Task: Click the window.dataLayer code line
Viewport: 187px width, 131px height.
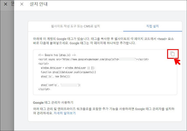Action: pos(68,68)
